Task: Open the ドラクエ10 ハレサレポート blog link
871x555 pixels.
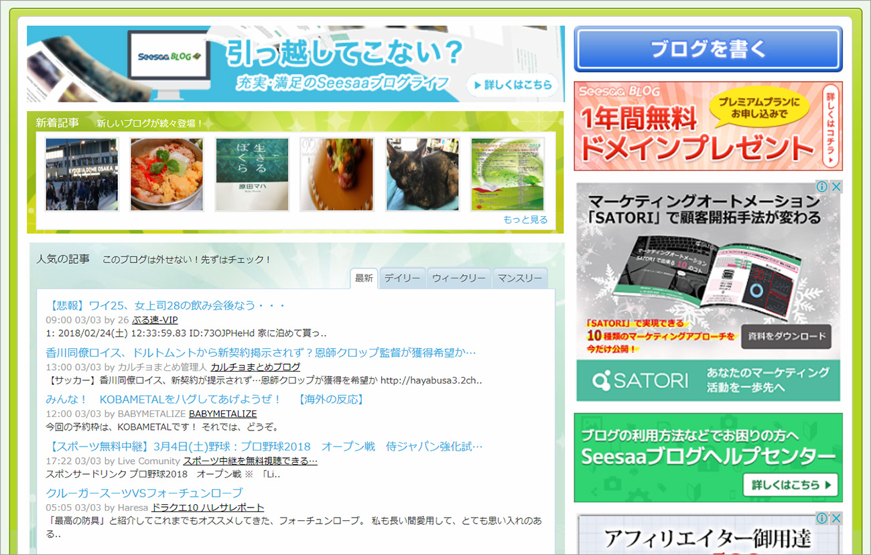Action: click(x=208, y=507)
